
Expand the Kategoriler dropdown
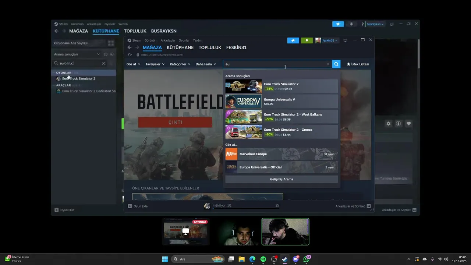tap(180, 64)
